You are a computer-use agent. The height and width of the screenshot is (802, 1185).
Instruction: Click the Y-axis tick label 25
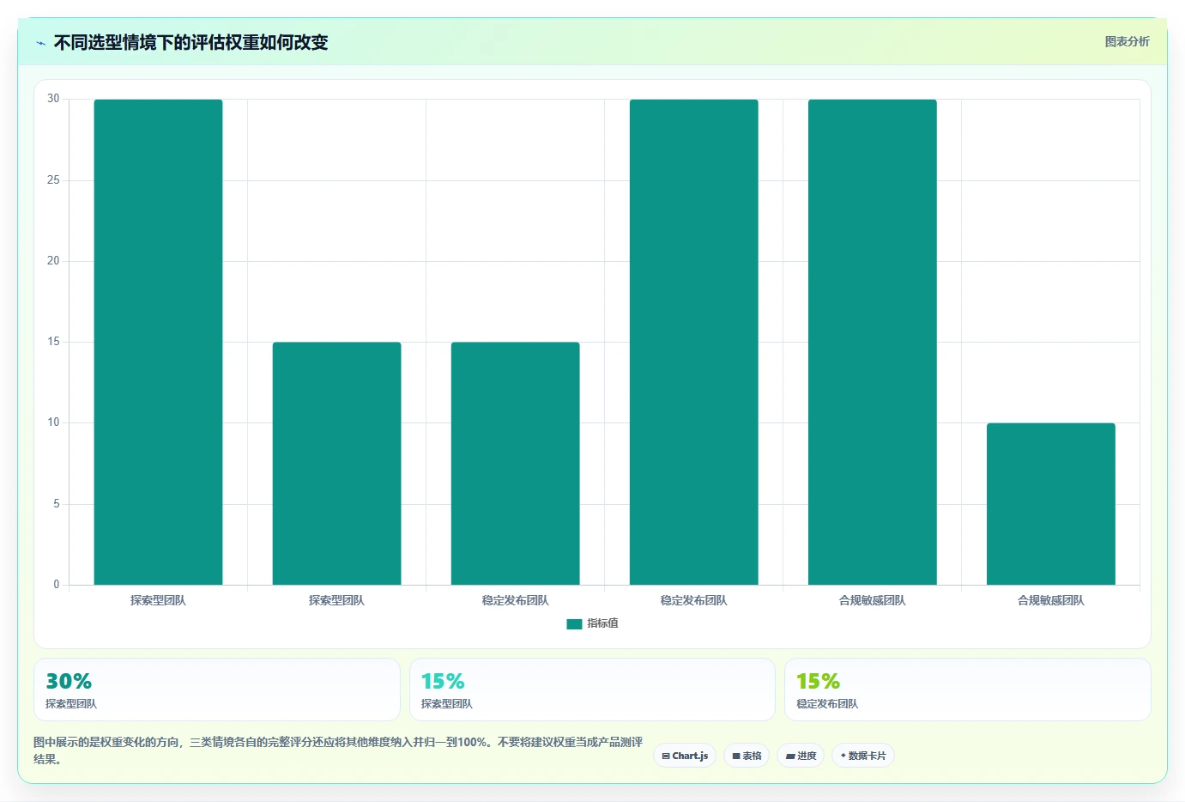tap(53, 180)
